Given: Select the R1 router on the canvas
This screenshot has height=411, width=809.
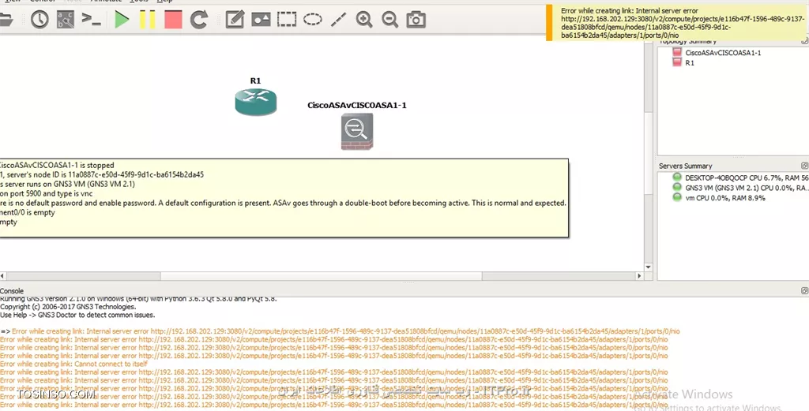Looking at the screenshot, I should (256, 102).
